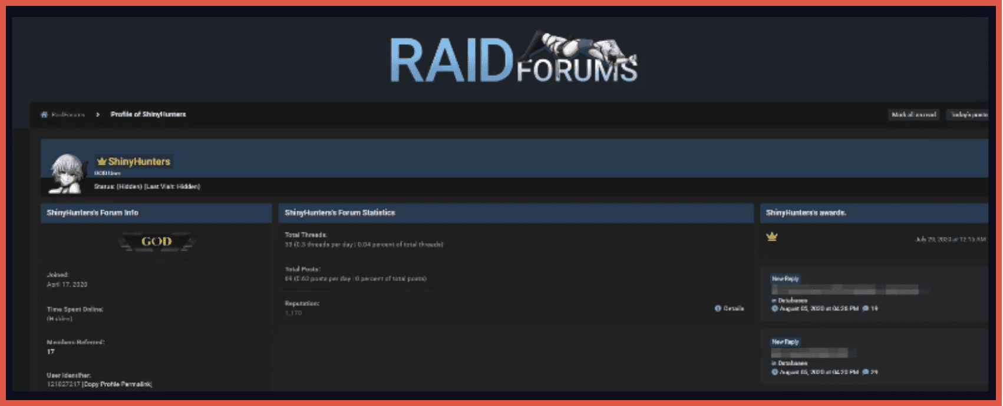Select the 'Profile of ShinyHunters' breadcrumb
1003x406 pixels.
149,114
